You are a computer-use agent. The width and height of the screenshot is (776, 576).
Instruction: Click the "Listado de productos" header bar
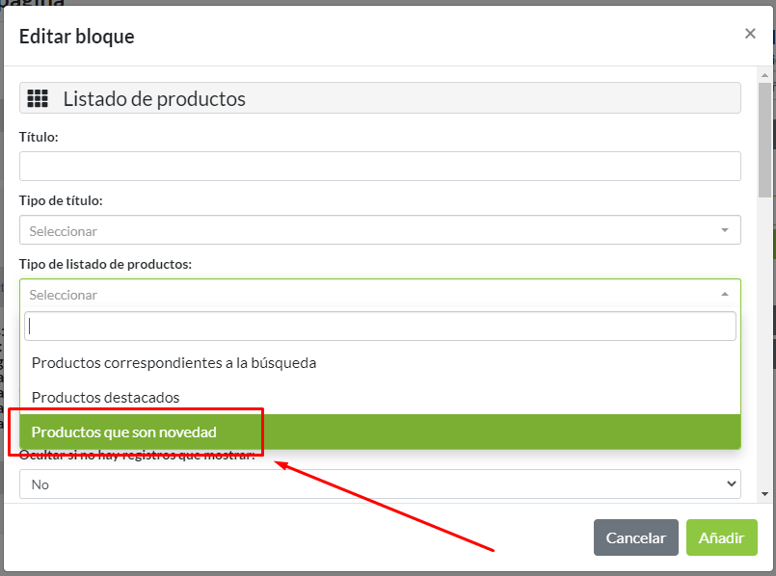click(x=380, y=97)
